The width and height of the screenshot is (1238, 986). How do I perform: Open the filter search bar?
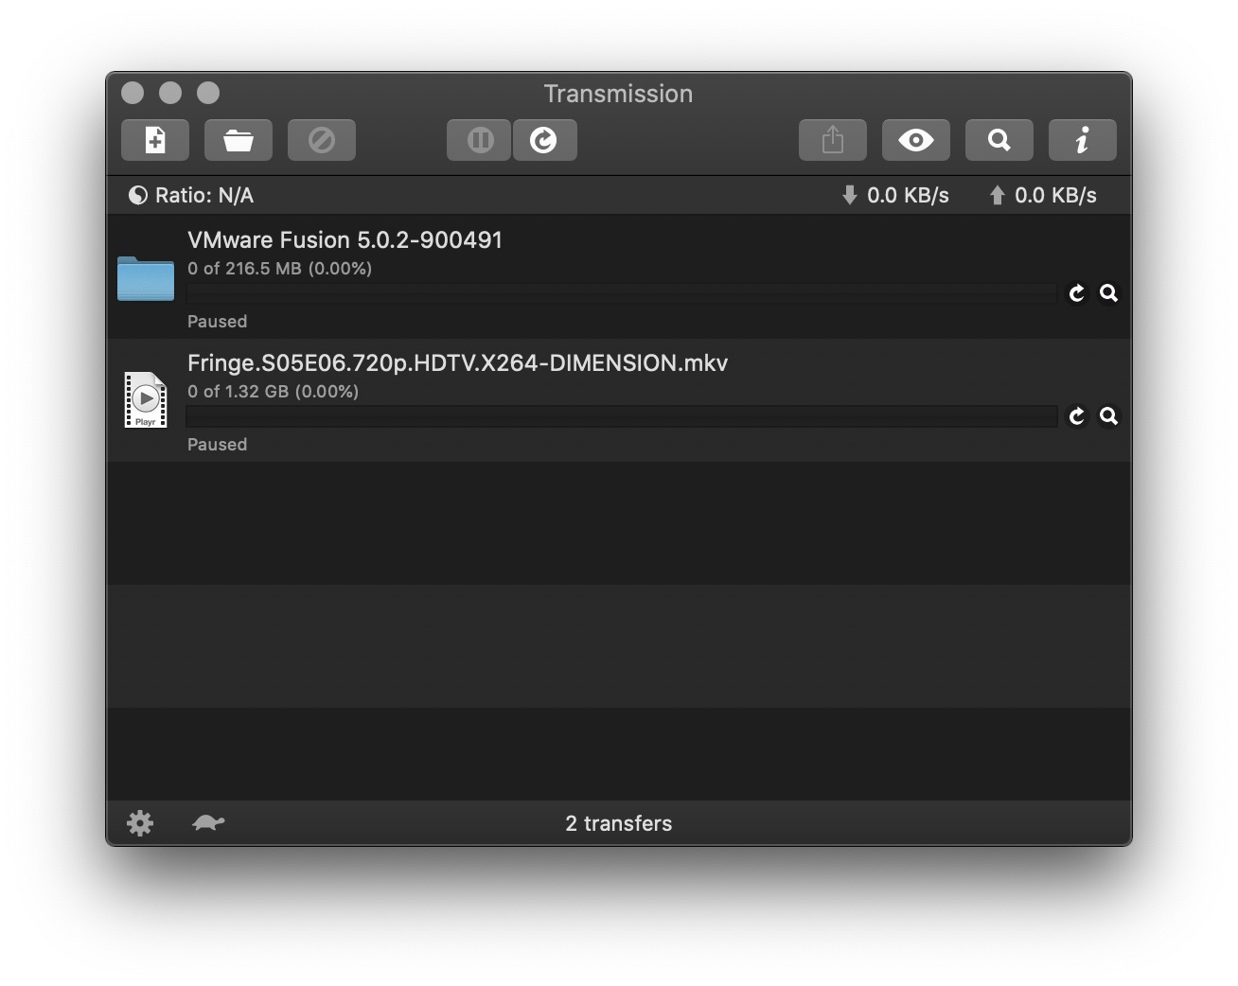coord(999,139)
